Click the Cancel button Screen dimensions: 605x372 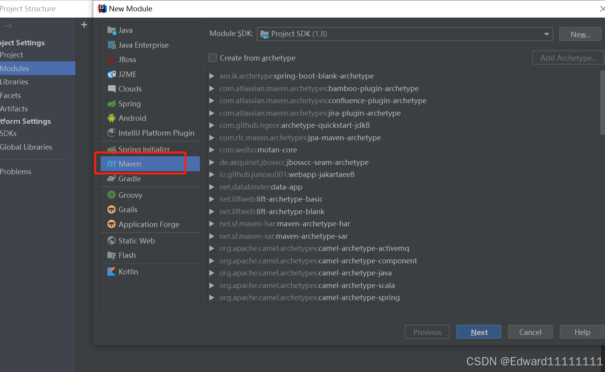[530, 332]
